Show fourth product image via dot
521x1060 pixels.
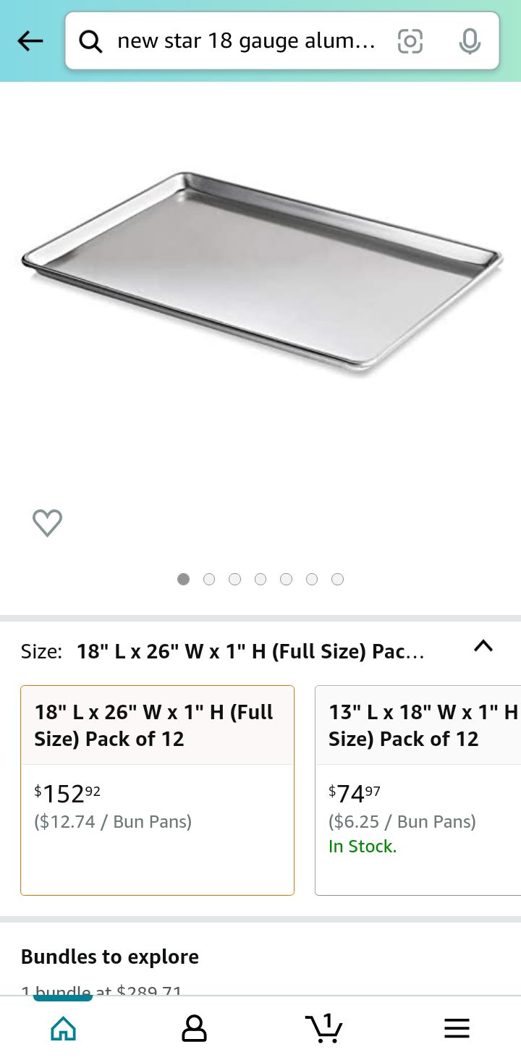pyautogui.click(x=260, y=579)
